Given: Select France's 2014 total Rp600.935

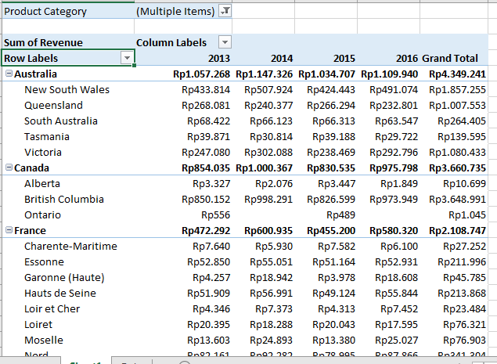Looking at the screenshot, I should click(x=268, y=230).
